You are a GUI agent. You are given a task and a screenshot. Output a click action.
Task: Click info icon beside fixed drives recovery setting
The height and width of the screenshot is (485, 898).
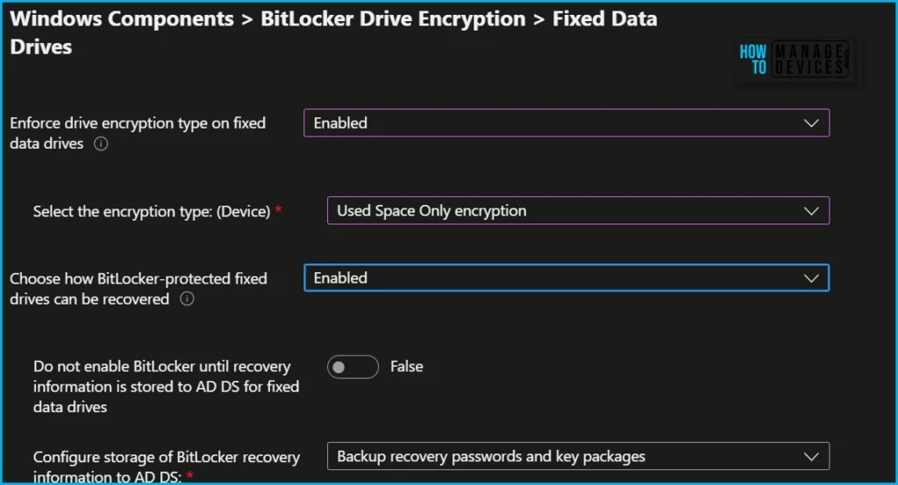click(x=186, y=299)
